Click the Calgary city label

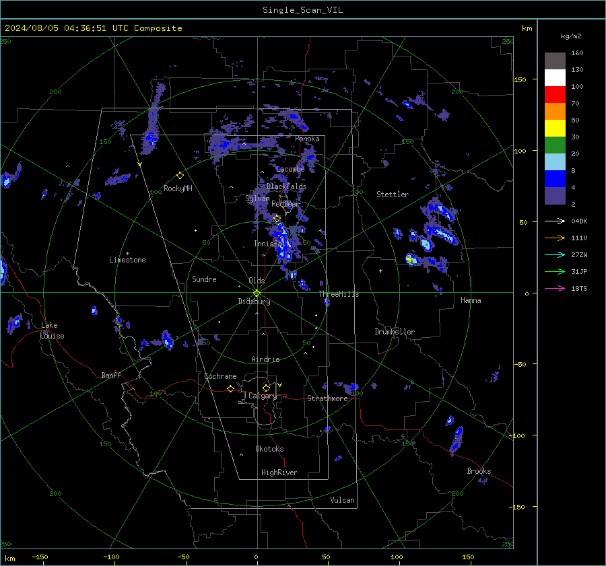263,396
